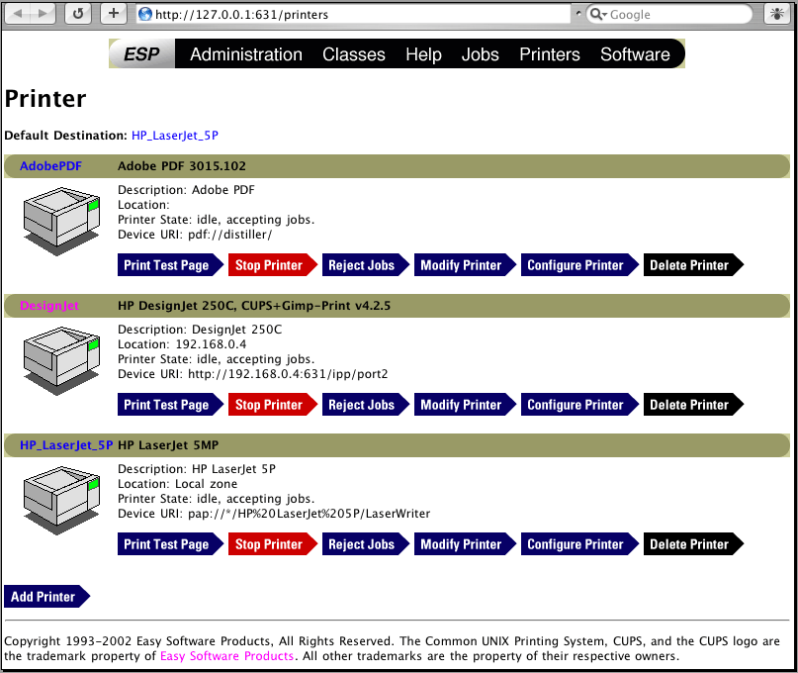Click 'HP DesignJet 250C, CUPS+Gimp-Print v4.2.5' text
Image resolution: width=798 pixels, height=673 pixels.
click(254, 306)
